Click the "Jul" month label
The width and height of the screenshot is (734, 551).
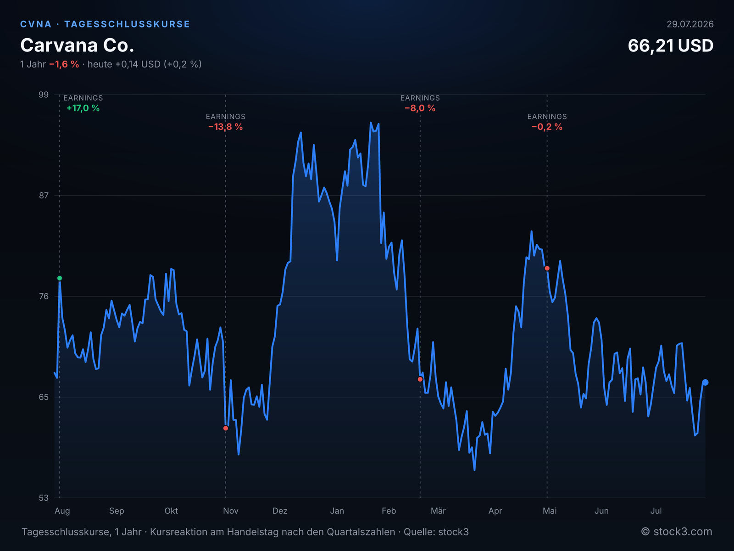(656, 511)
